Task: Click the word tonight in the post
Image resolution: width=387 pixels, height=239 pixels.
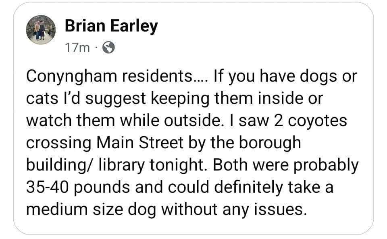Action: [177, 166]
